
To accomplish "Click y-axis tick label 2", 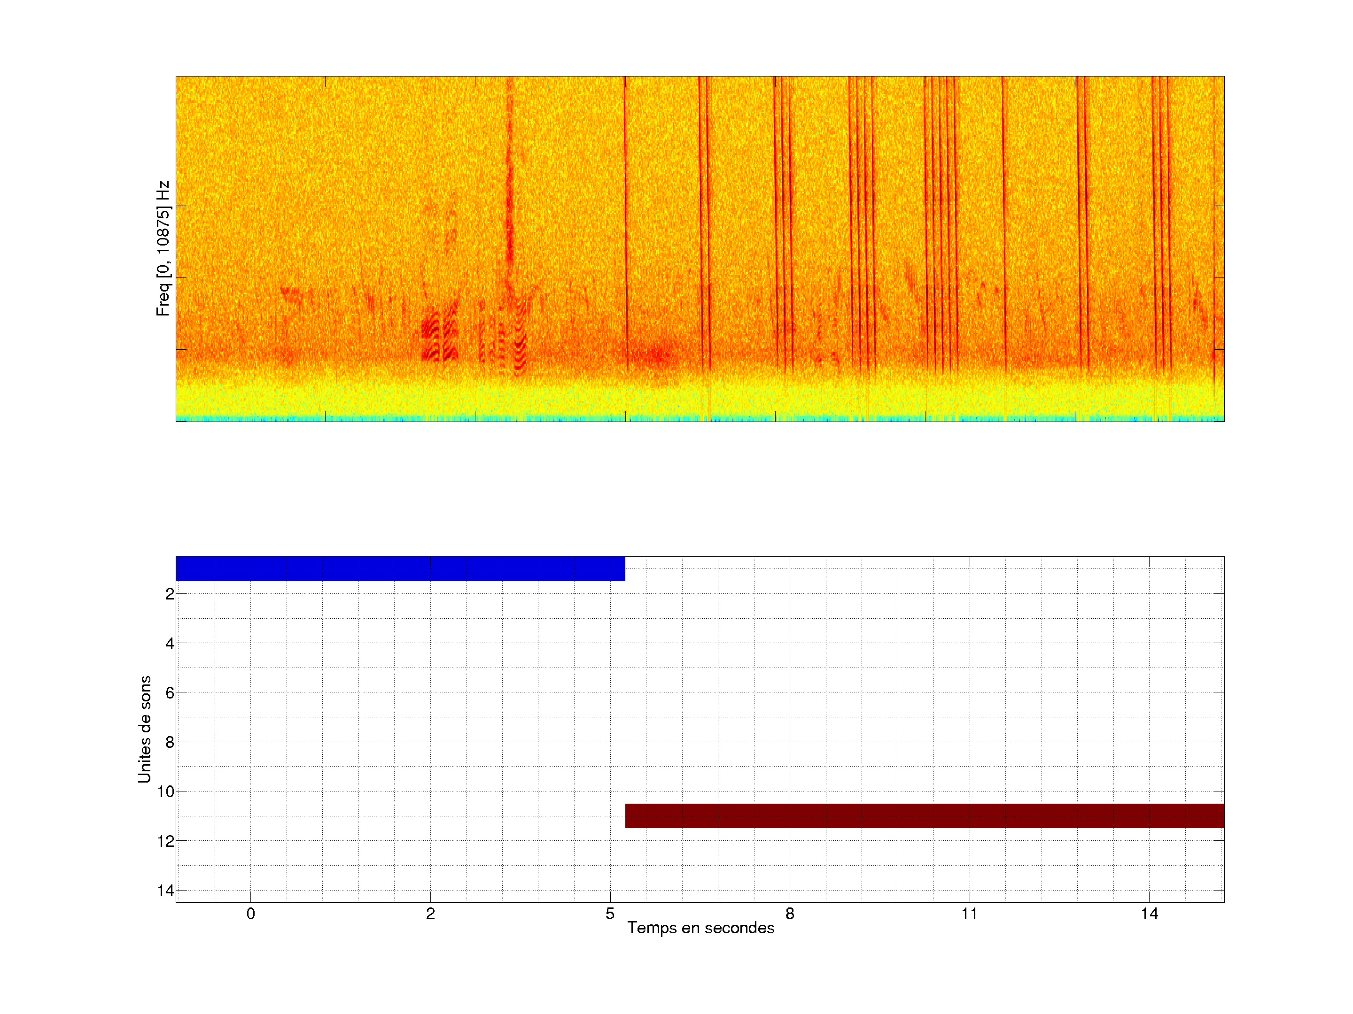I will pos(170,594).
